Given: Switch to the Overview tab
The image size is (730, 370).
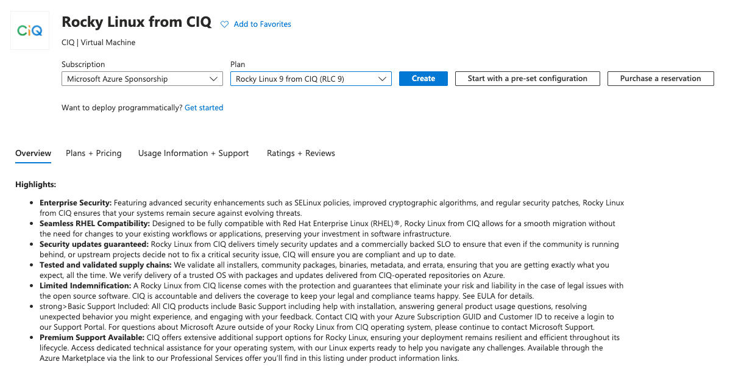Looking at the screenshot, I should [x=33, y=154].
